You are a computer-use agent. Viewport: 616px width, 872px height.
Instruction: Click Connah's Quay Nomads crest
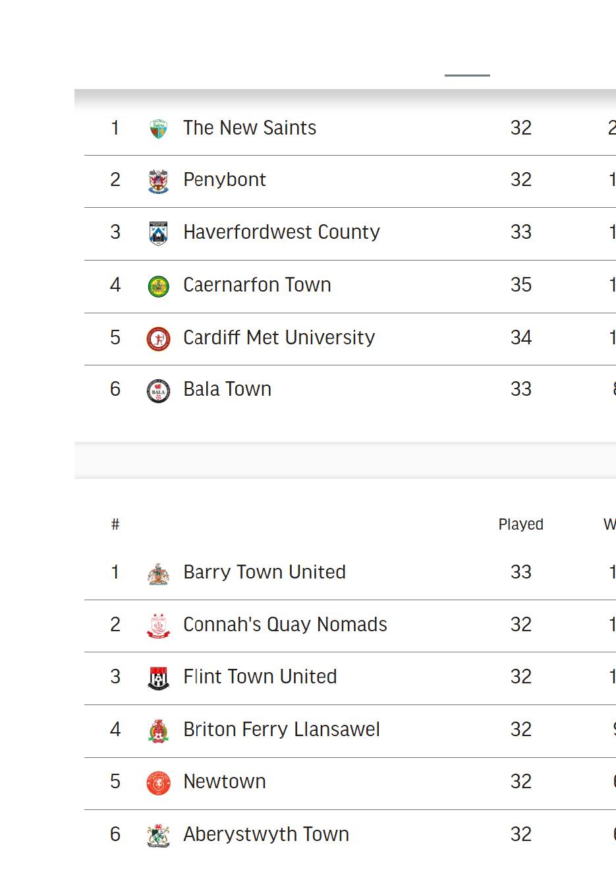point(158,625)
